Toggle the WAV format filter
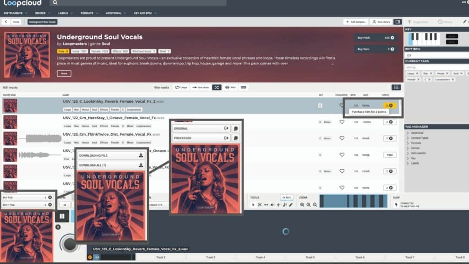 tap(231, 87)
